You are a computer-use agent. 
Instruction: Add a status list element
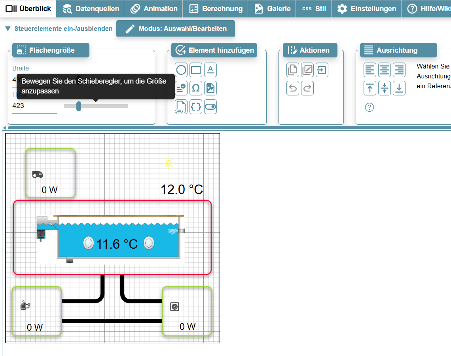point(181,88)
